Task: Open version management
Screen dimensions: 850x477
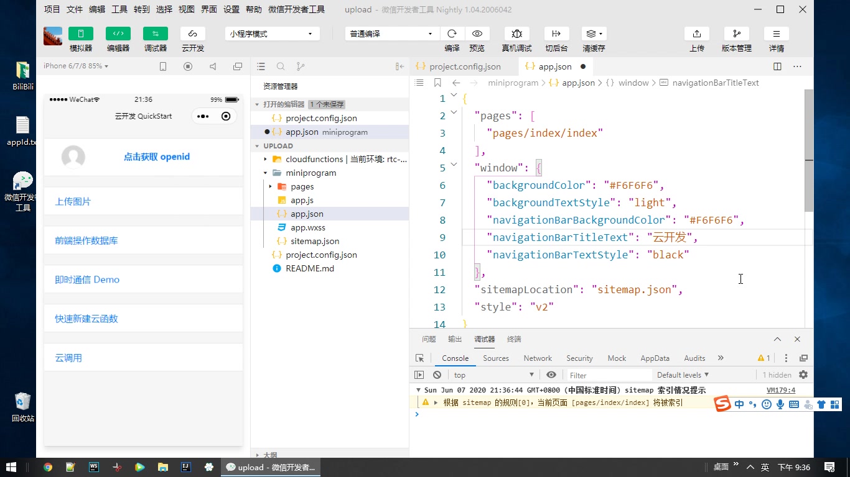Action: (x=737, y=34)
